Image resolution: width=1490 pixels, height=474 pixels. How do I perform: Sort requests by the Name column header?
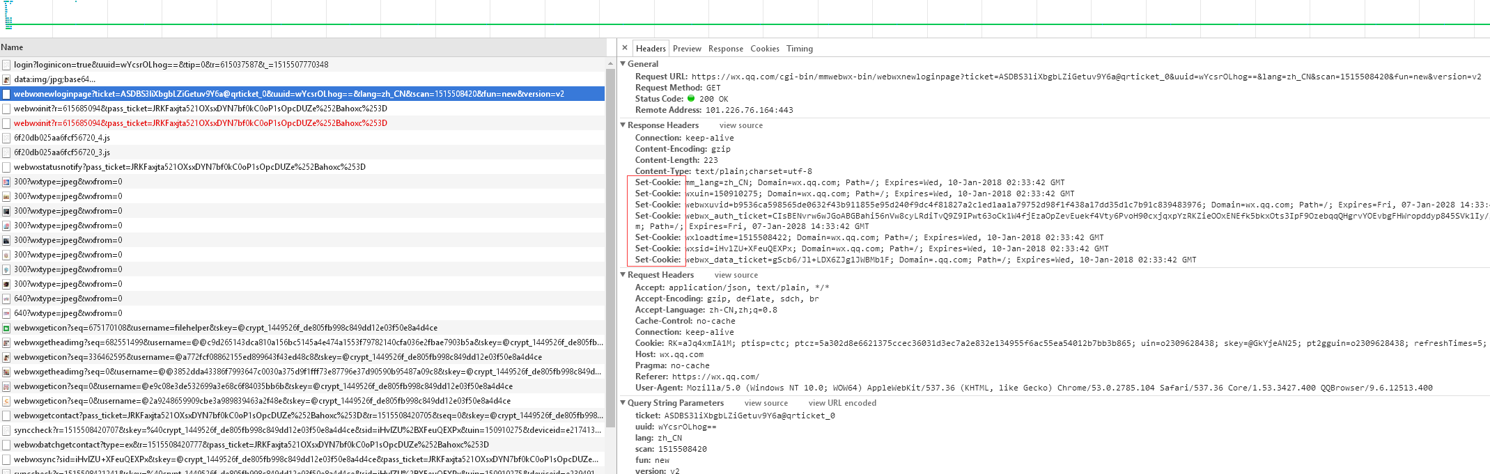point(302,47)
